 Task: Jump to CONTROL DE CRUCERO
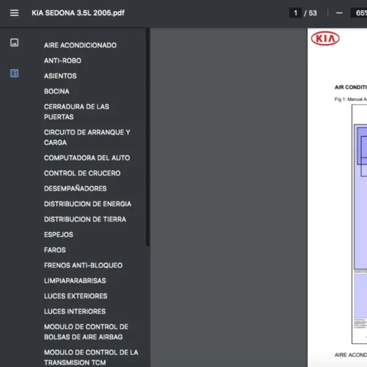point(82,173)
